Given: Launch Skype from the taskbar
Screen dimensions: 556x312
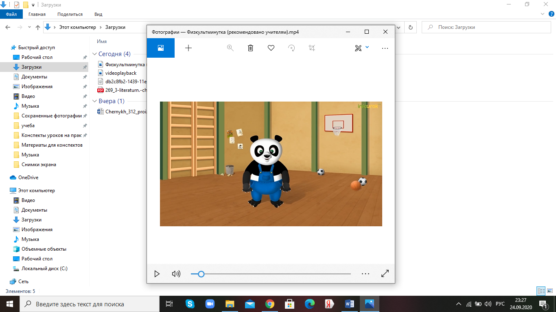Looking at the screenshot, I should click(190, 304).
